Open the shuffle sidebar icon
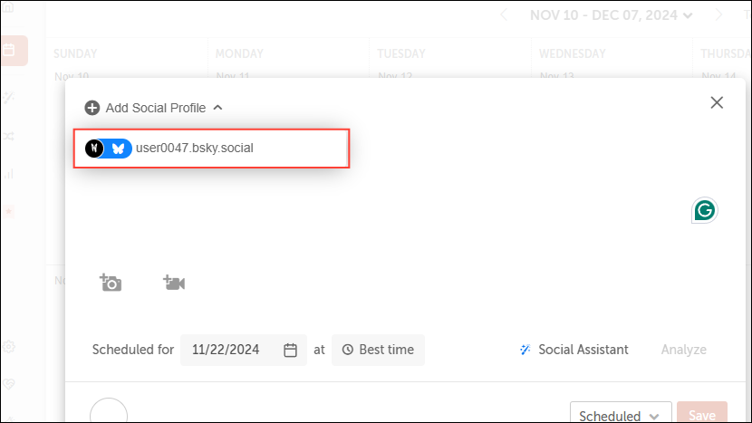This screenshot has height=423, width=752. [9, 137]
